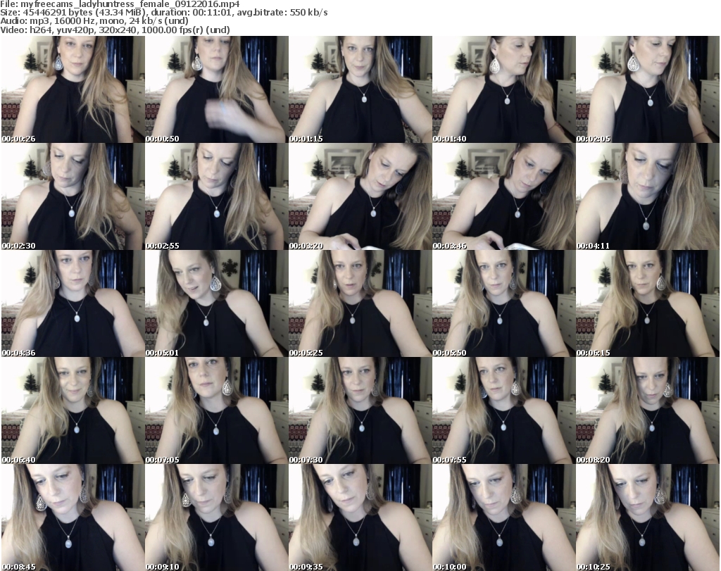Screen dimensions: 721x571
Task: Click the 'Video: h264, yuv420p' header line
Action: [115, 30]
